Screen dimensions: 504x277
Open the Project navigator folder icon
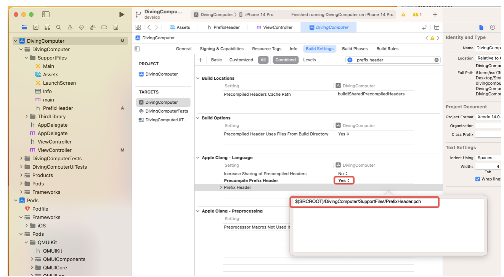(24, 27)
